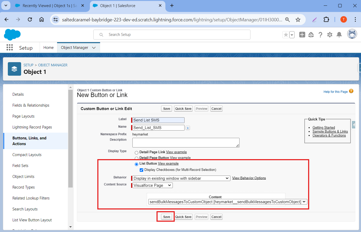Open the Behavior dropdown
Screen dimensions: 361x232
click(181, 178)
